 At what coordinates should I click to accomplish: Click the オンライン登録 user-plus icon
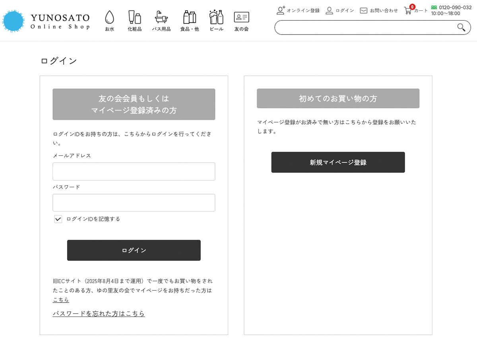tap(281, 10)
